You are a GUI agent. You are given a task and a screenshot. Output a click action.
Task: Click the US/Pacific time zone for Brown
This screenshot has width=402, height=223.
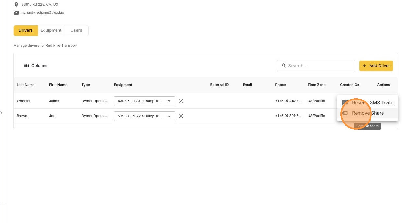(x=316, y=116)
